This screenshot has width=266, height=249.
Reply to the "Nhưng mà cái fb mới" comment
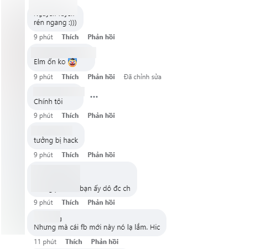105,242
